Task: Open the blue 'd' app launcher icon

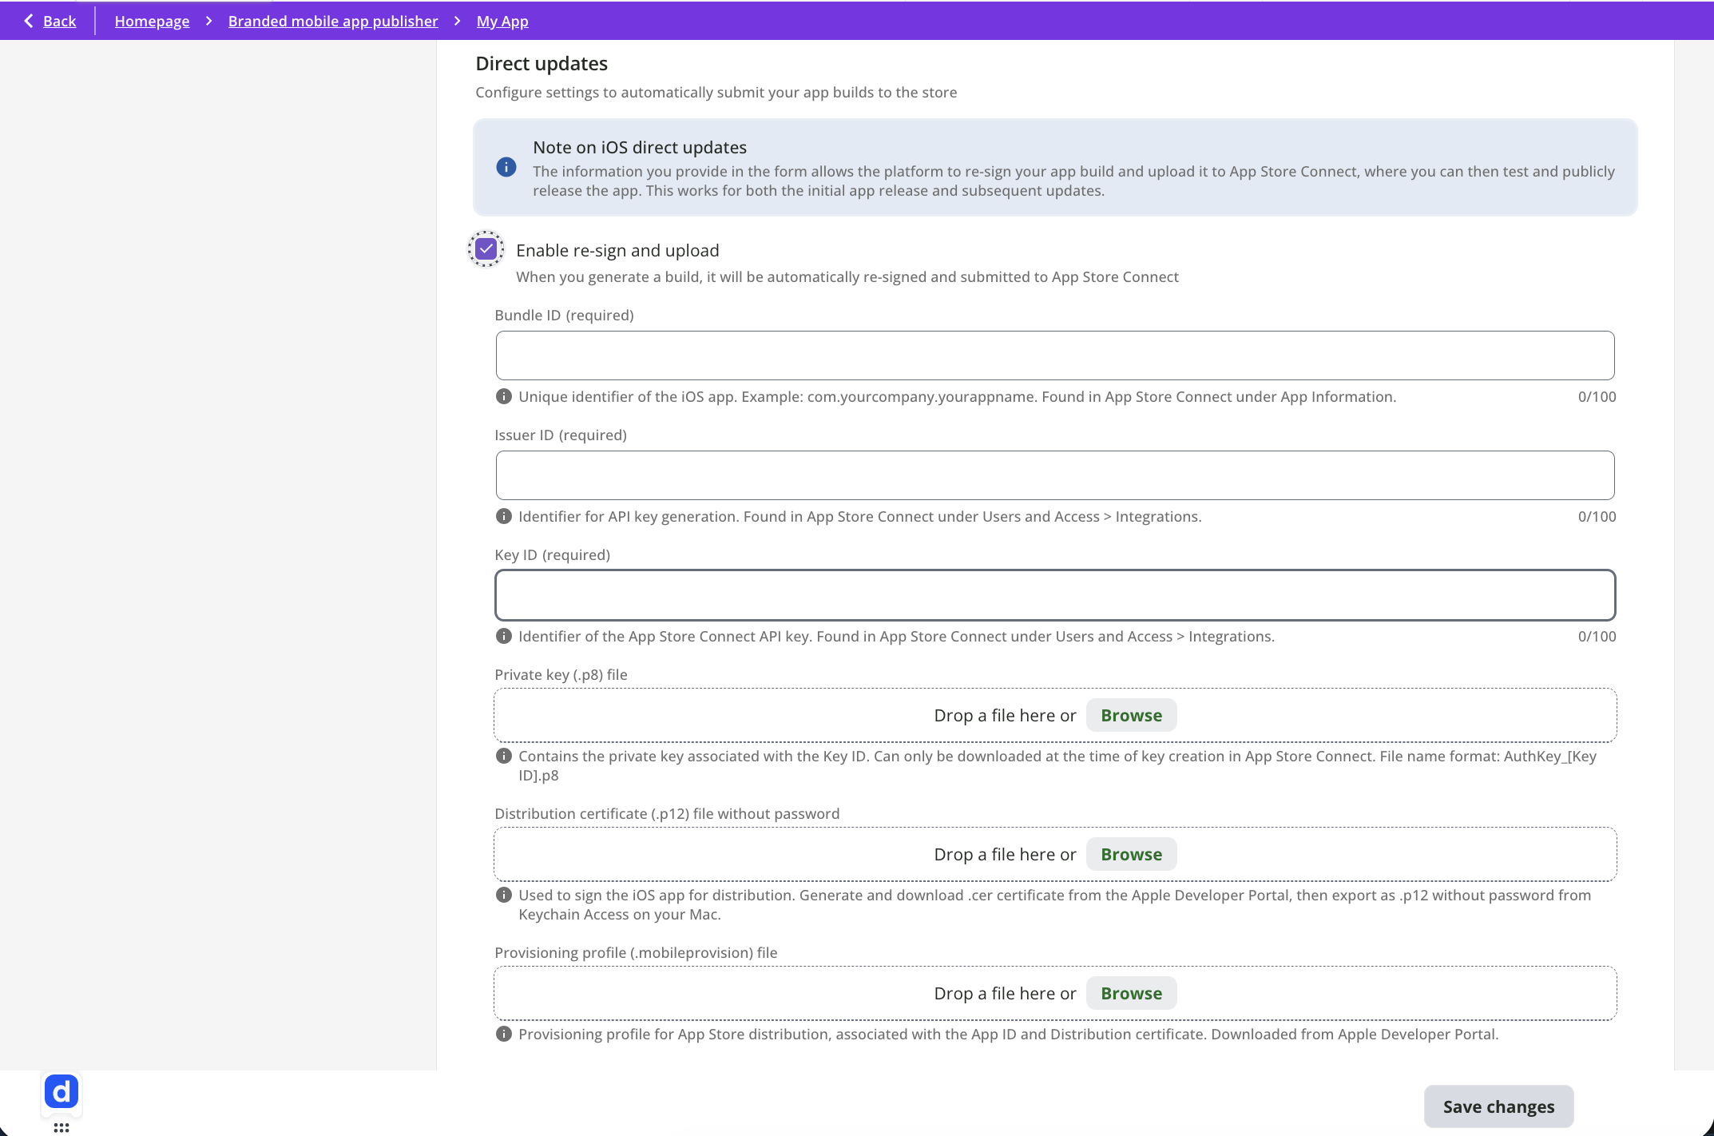Action: click(x=61, y=1091)
